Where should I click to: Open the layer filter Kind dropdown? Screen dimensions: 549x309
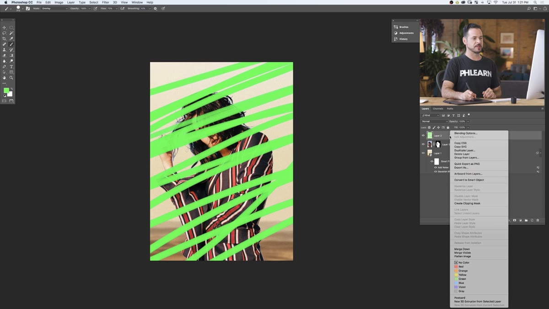pyautogui.click(x=431, y=115)
